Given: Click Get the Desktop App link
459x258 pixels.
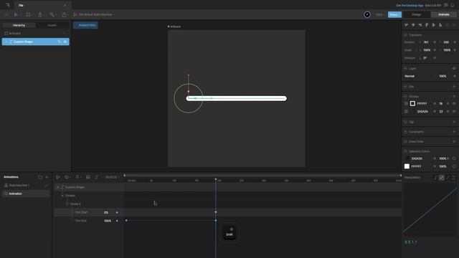Looking at the screenshot, I should [x=410, y=5].
